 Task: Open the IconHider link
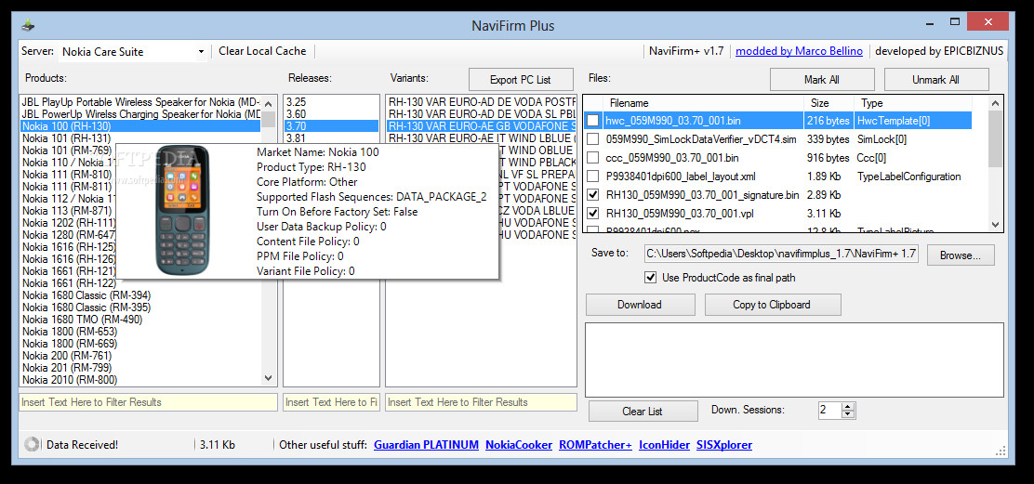pos(664,444)
